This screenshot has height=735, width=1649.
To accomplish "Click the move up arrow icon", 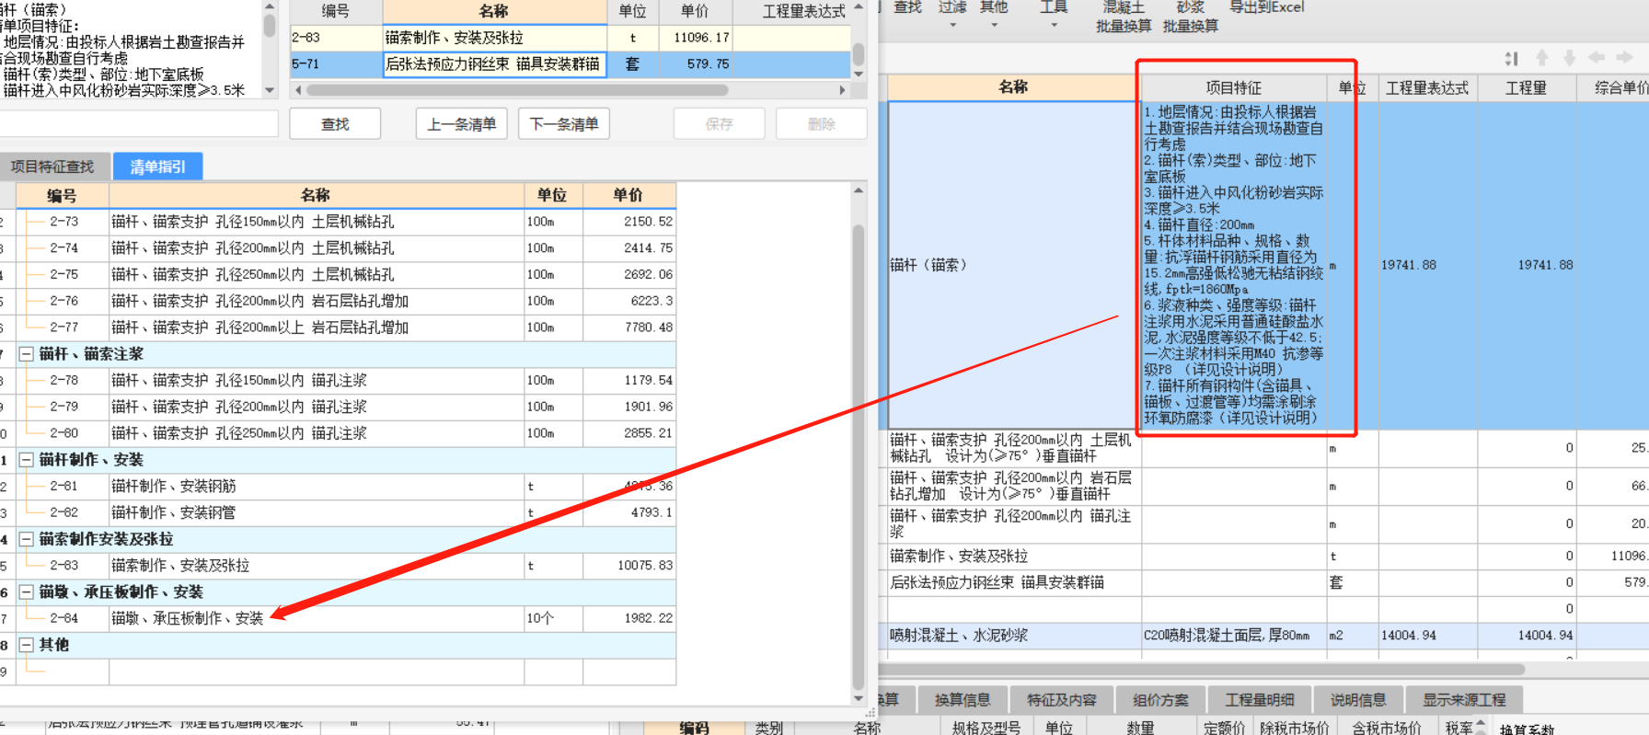I will click(1542, 58).
